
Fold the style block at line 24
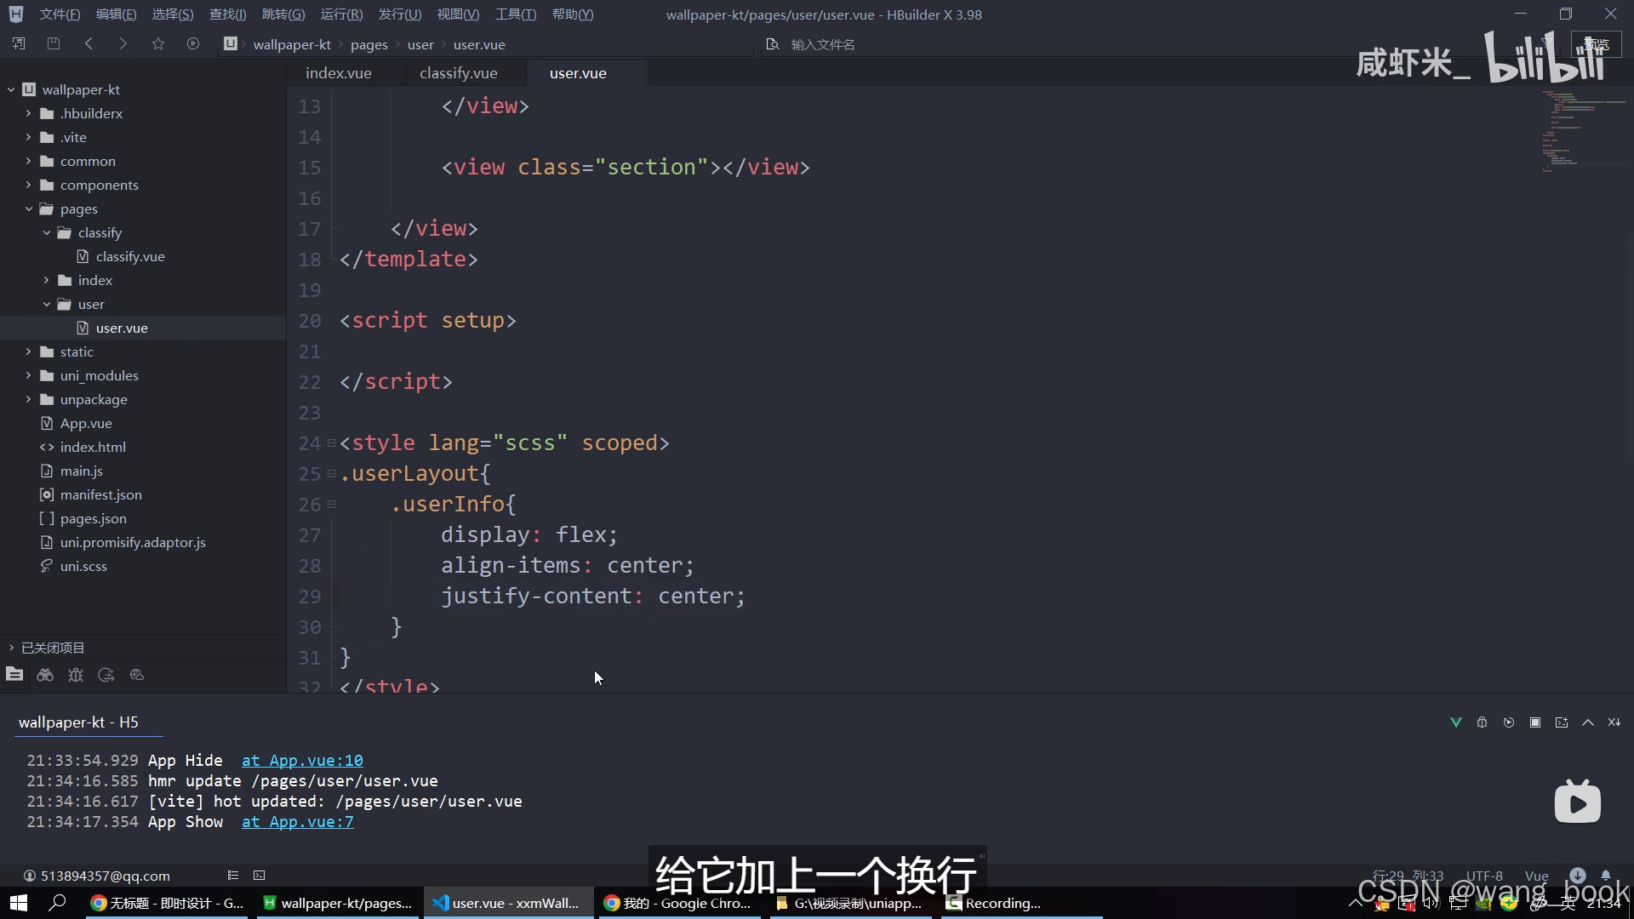coord(331,443)
